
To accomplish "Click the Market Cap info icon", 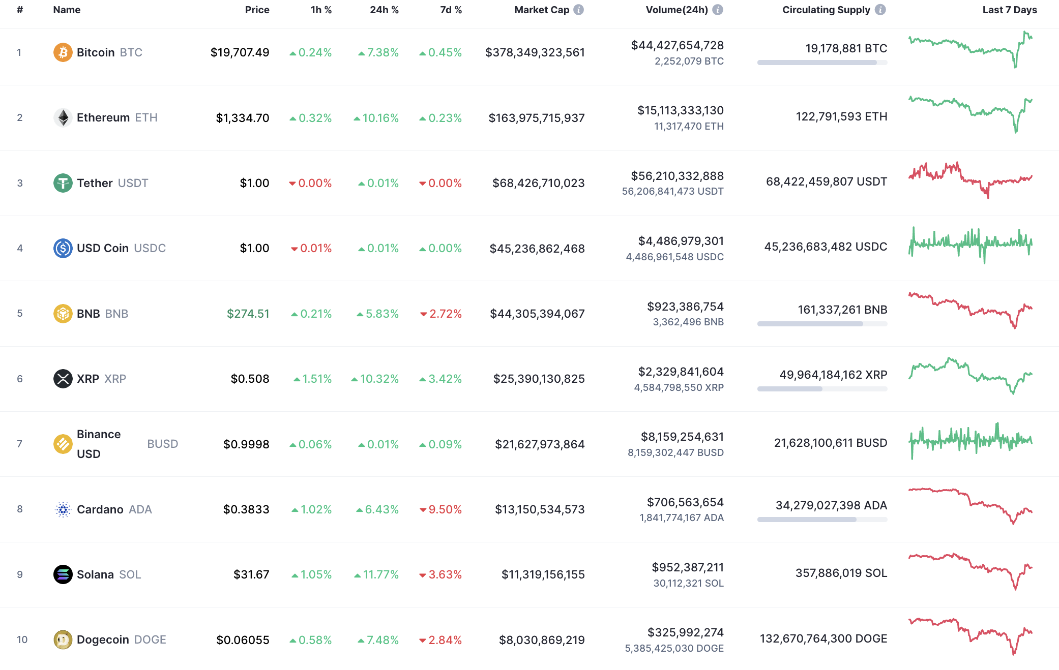I will 579,10.
